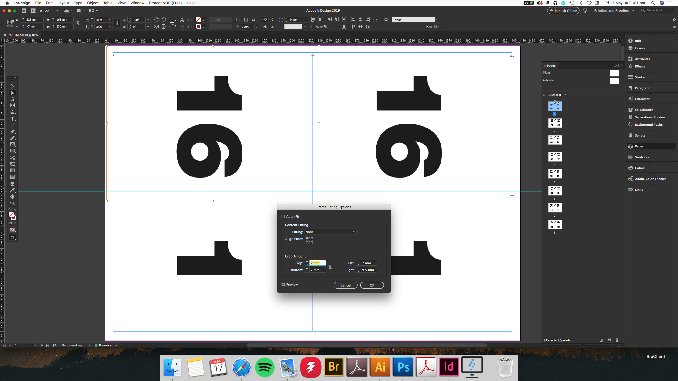Open the Separations Preview panel
Viewport: 678px width, 381px height.
(x=650, y=117)
